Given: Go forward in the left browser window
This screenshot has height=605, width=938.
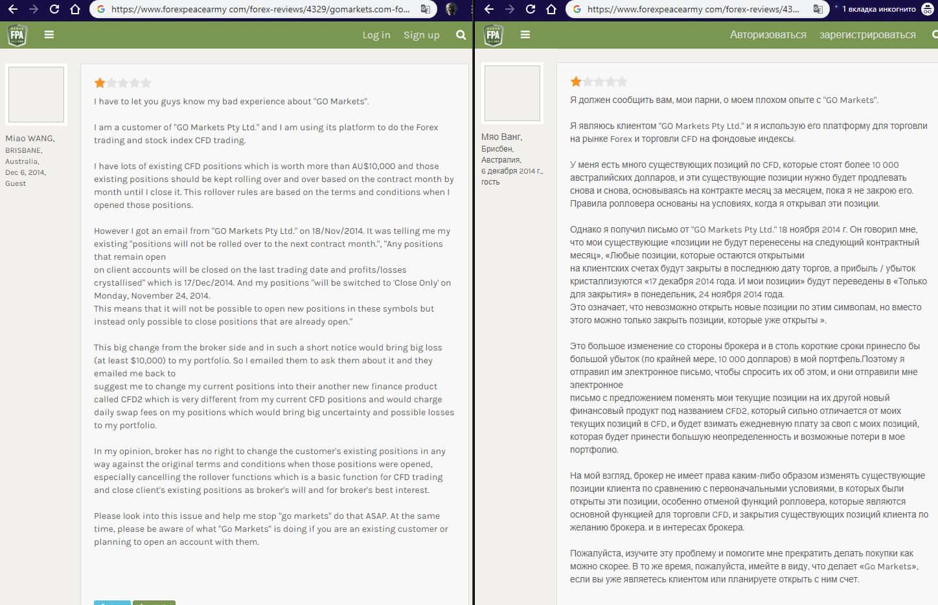Looking at the screenshot, I should click(x=34, y=9).
